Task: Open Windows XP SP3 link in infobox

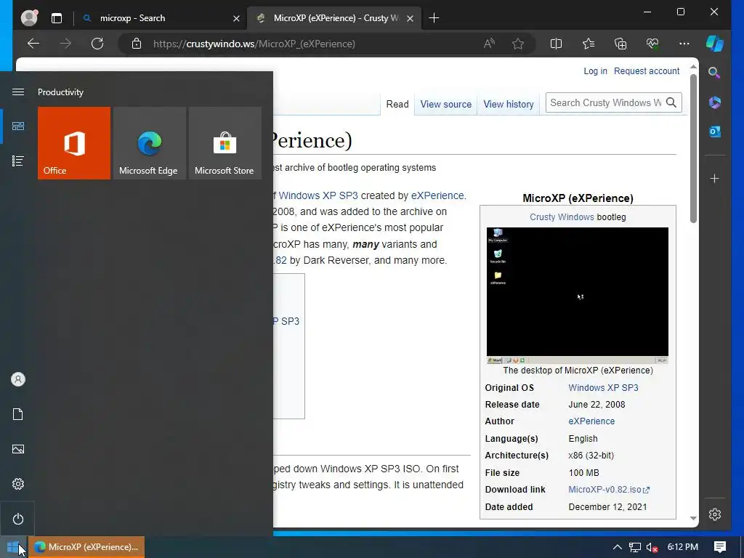Action: coord(604,388)
